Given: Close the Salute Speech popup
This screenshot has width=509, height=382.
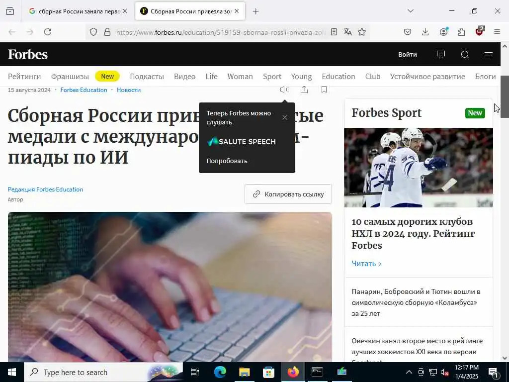Looking at the screenshot, I should [285, 117].
